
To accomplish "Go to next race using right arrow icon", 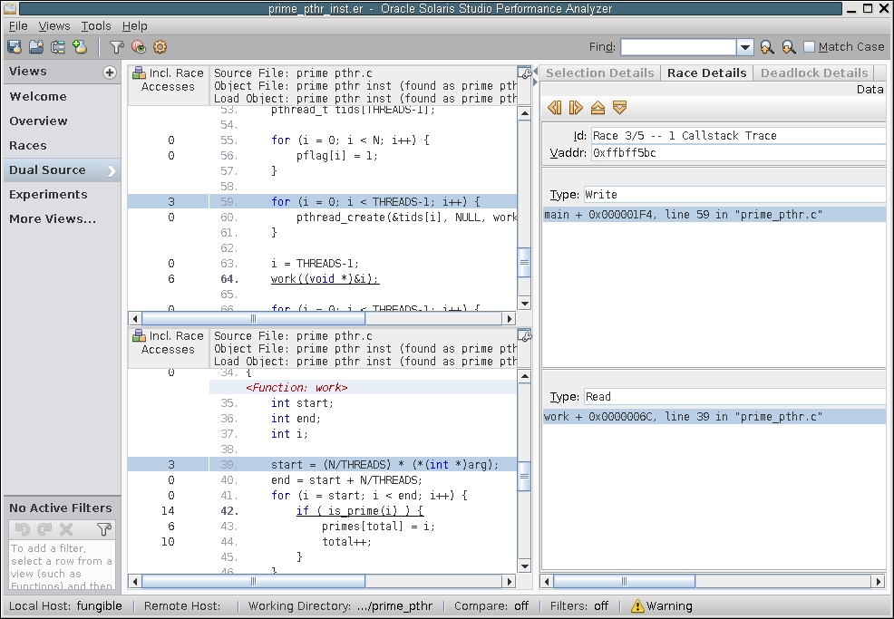I will click(576, 108).
